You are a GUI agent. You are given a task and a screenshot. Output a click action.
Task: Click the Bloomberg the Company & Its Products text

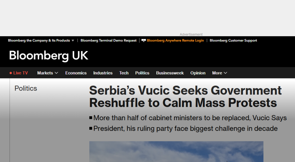(39, 41)
